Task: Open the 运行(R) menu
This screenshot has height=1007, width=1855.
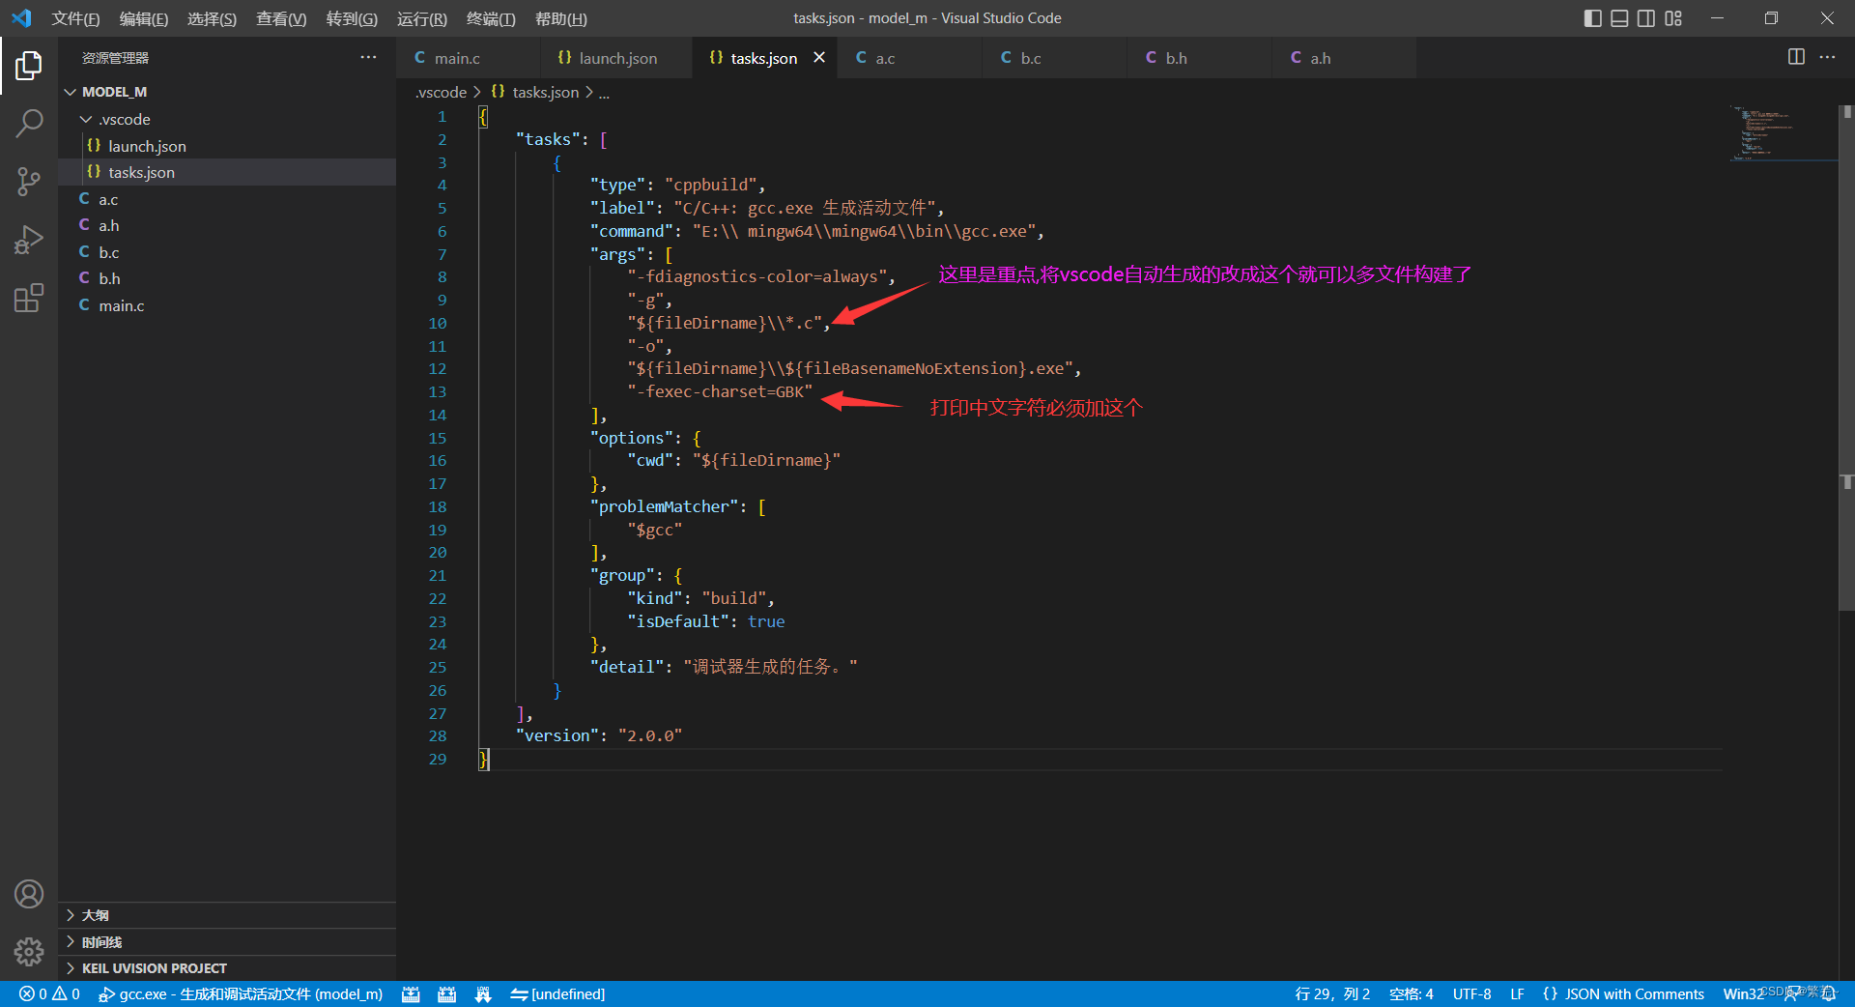Action: [422, 18]
